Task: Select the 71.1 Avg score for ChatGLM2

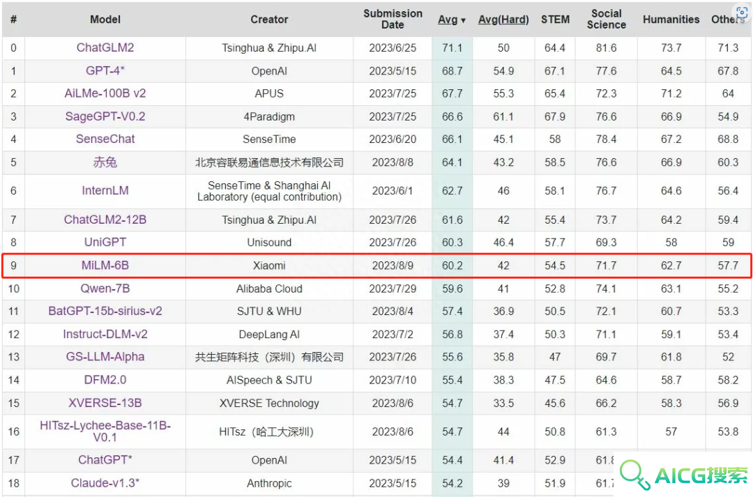Action: (x=452, y=47)
